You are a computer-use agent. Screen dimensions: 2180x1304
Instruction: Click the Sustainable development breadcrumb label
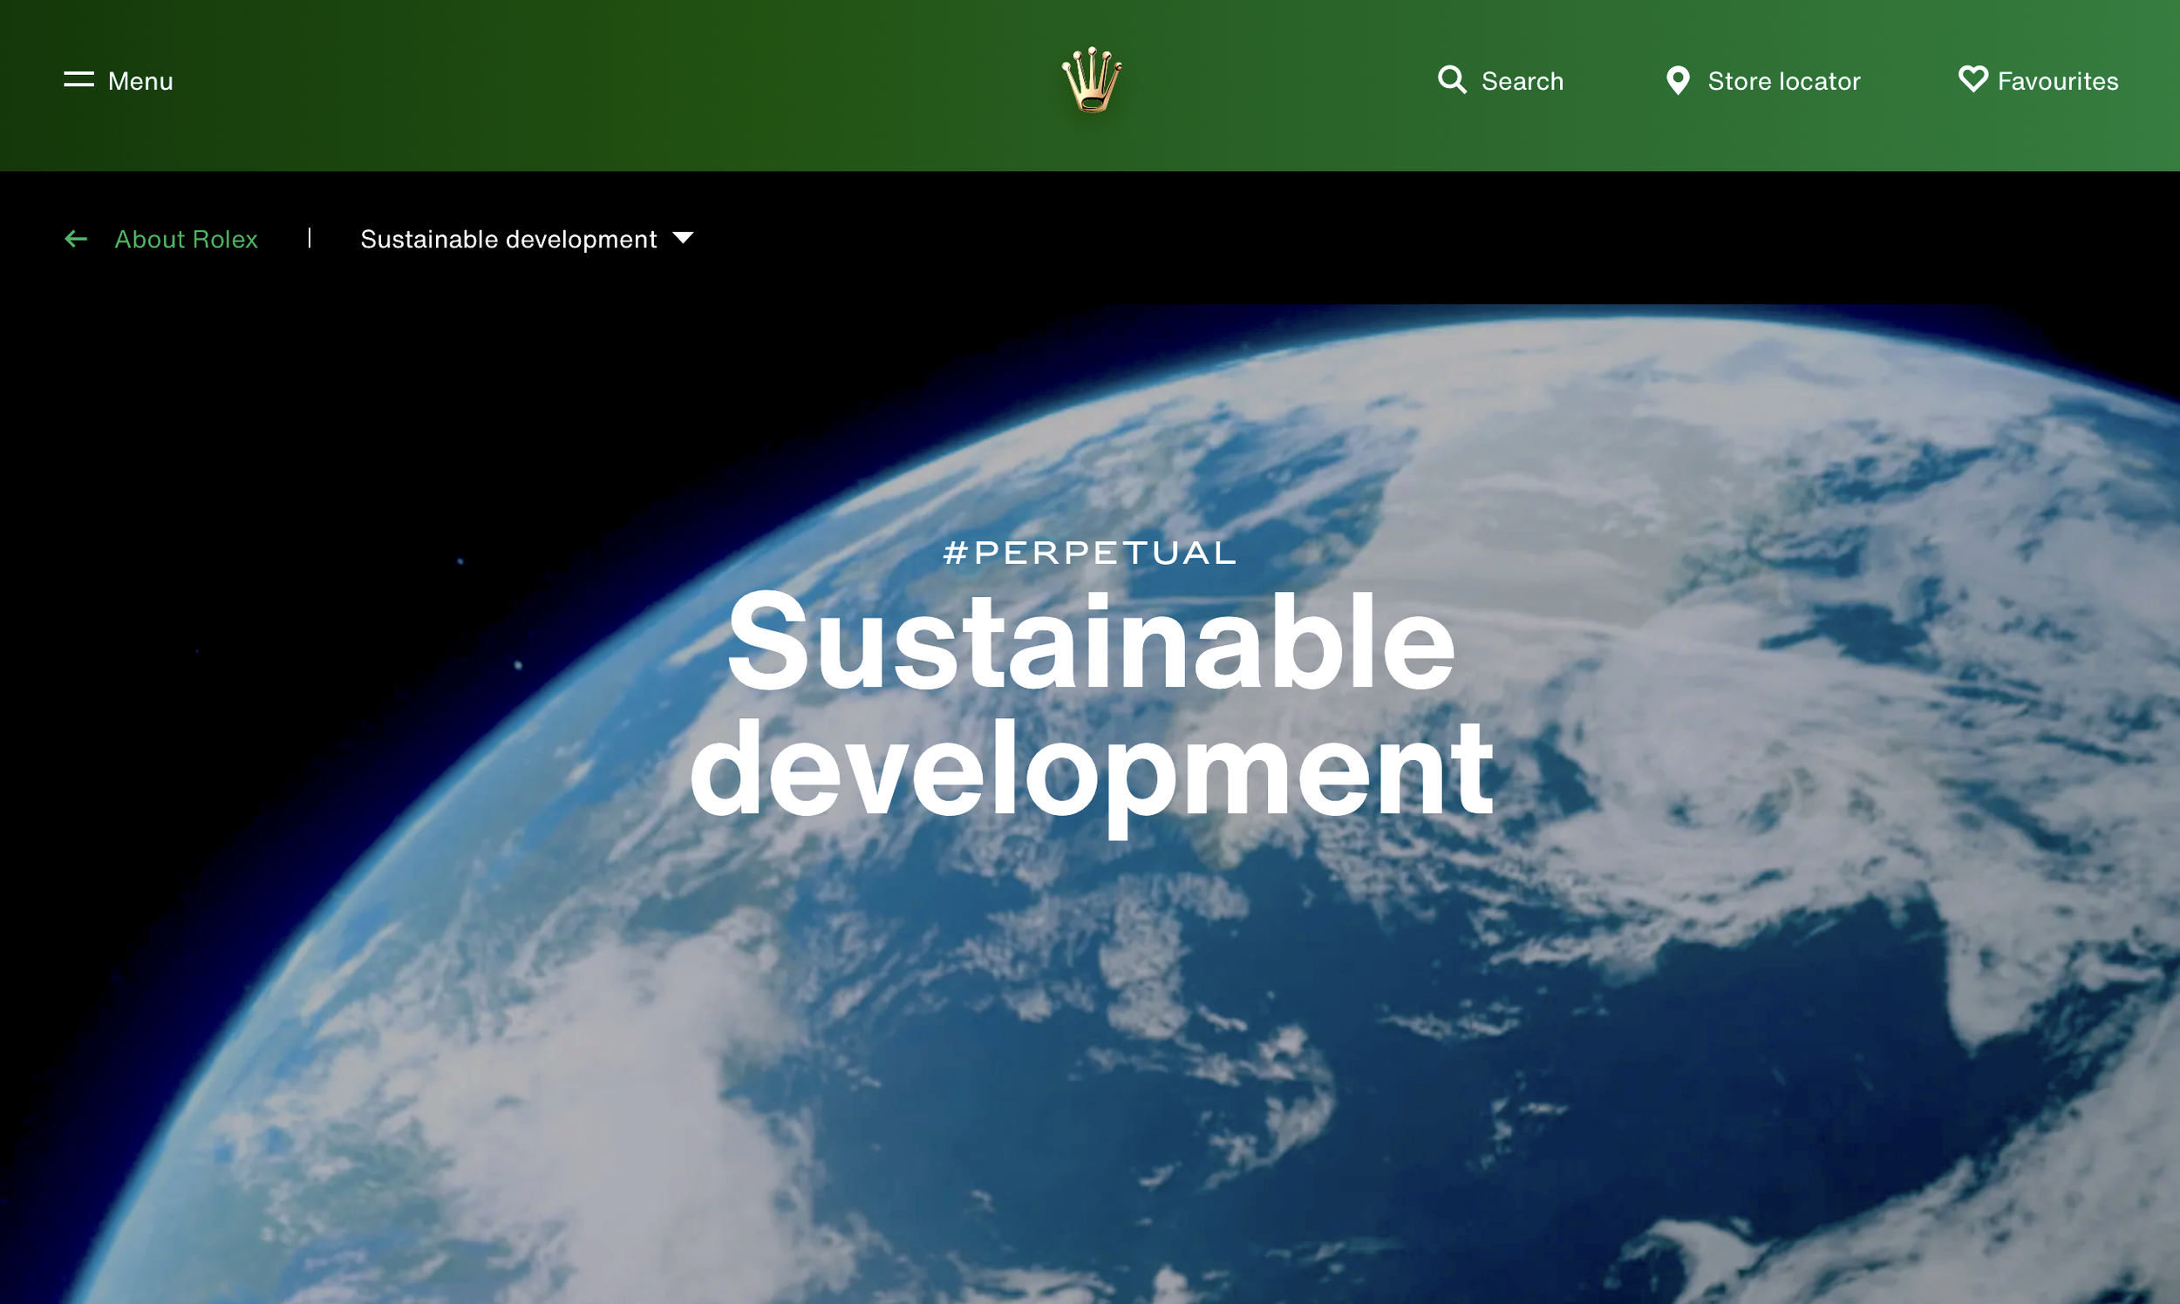508,239
